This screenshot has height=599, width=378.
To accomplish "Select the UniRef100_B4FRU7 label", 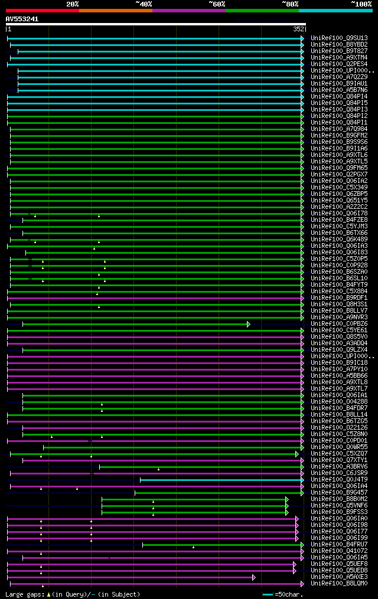I will coord(339,545).
